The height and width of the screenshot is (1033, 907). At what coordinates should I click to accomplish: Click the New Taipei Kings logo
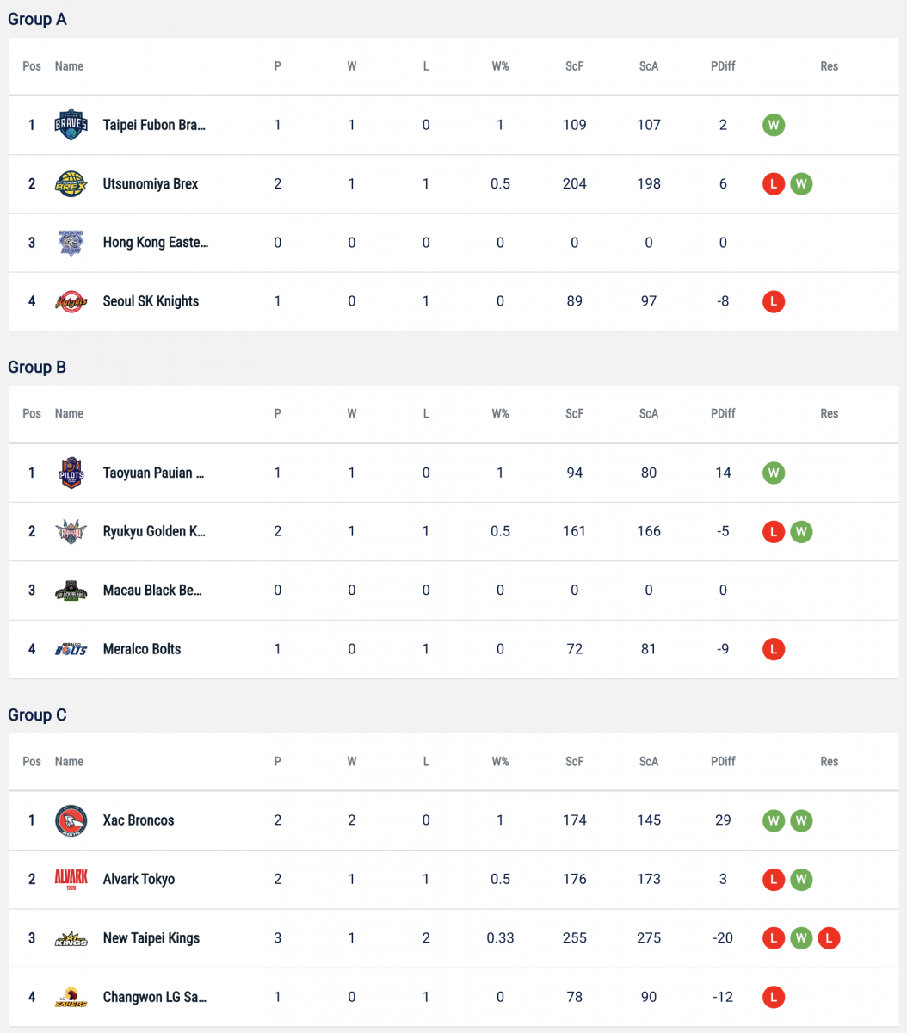pos(71,938)
